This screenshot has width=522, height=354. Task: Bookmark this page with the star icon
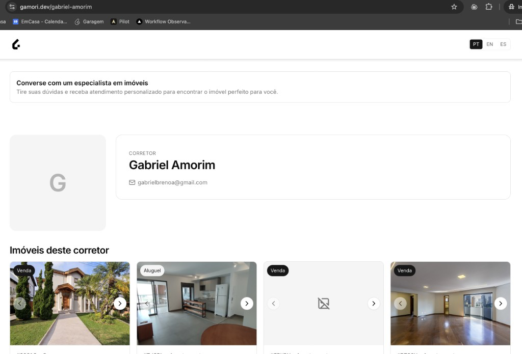pos(454,7)
